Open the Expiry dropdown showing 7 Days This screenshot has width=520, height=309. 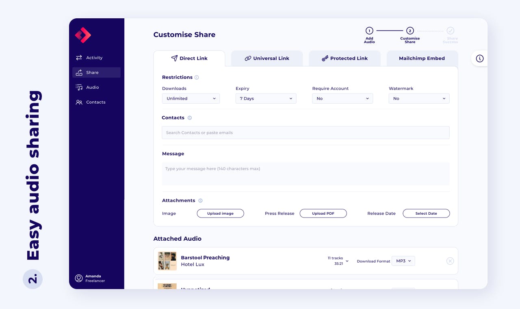pos(266,98)
